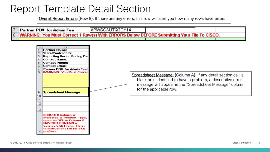Select row header 8 in the wide strip
Viewport: 270px width, 152px height.
[x=15, y=35]
